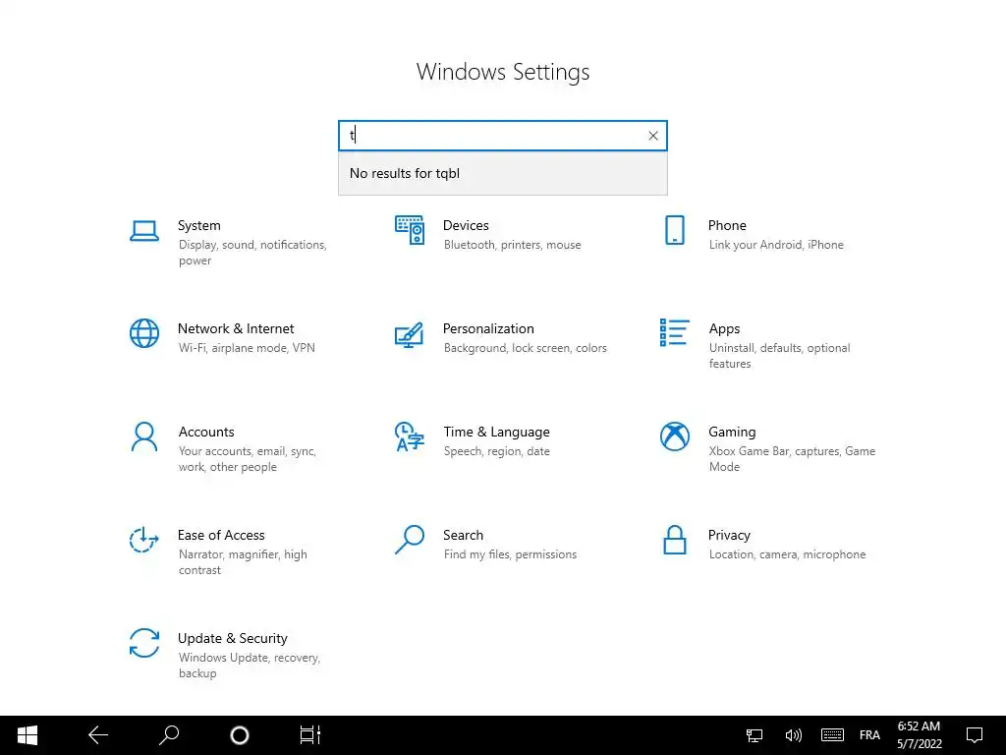Image resolution: width=1006 pixels, height=755 pixels.
Task: Click 'Background, lock screen, colors' description
Action: [525, 348]
